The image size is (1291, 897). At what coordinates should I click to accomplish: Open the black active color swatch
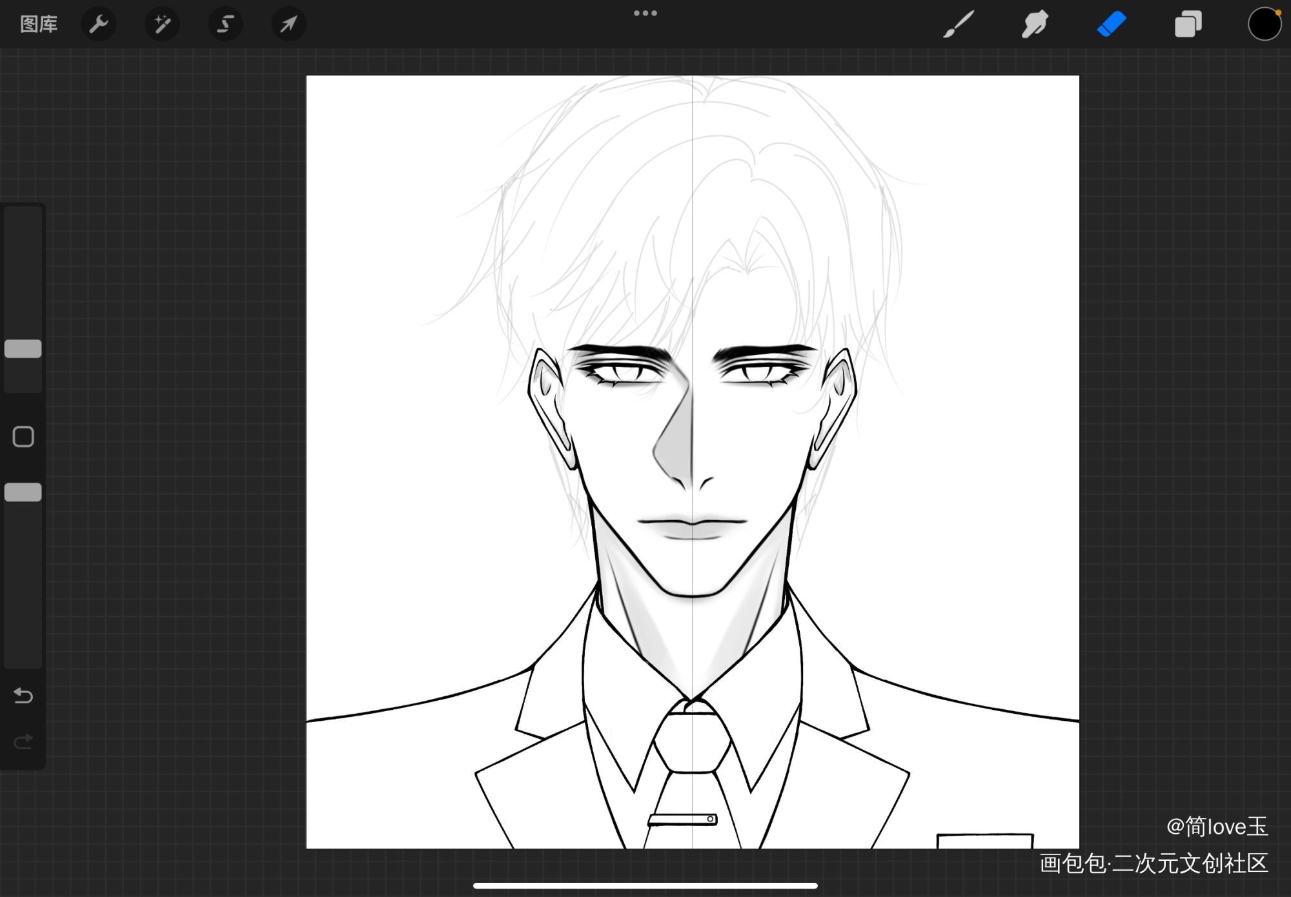(x=1264, y=24)
